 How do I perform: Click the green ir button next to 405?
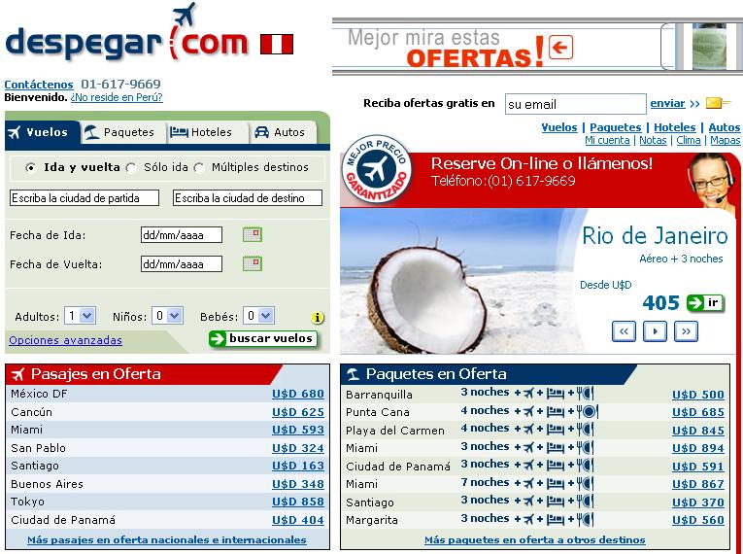click(x=705, y=302)
